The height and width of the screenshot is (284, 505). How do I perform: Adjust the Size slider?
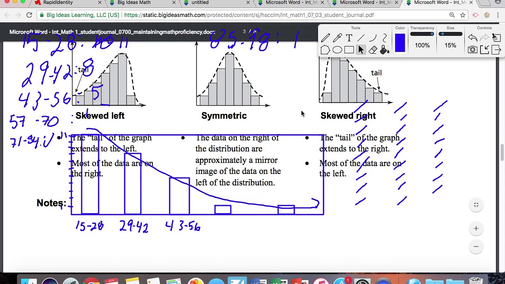(x=450, y=34)
